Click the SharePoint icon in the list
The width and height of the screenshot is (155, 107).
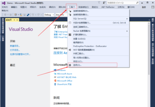pos(55,84)
